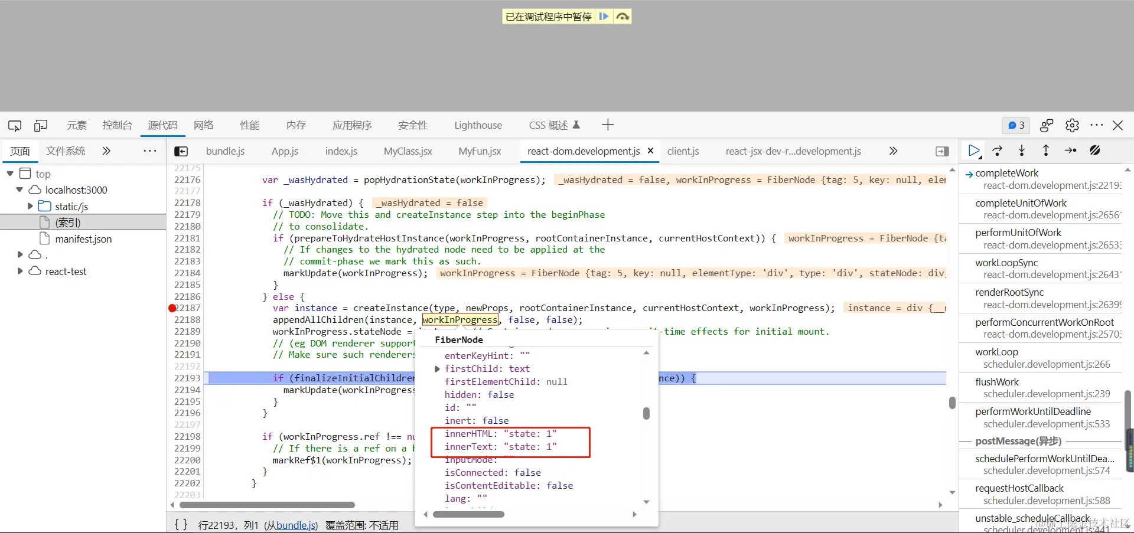This screenshot has height=533, width=1134.
Task: Show more open file tabs
Action: (894, 151)
